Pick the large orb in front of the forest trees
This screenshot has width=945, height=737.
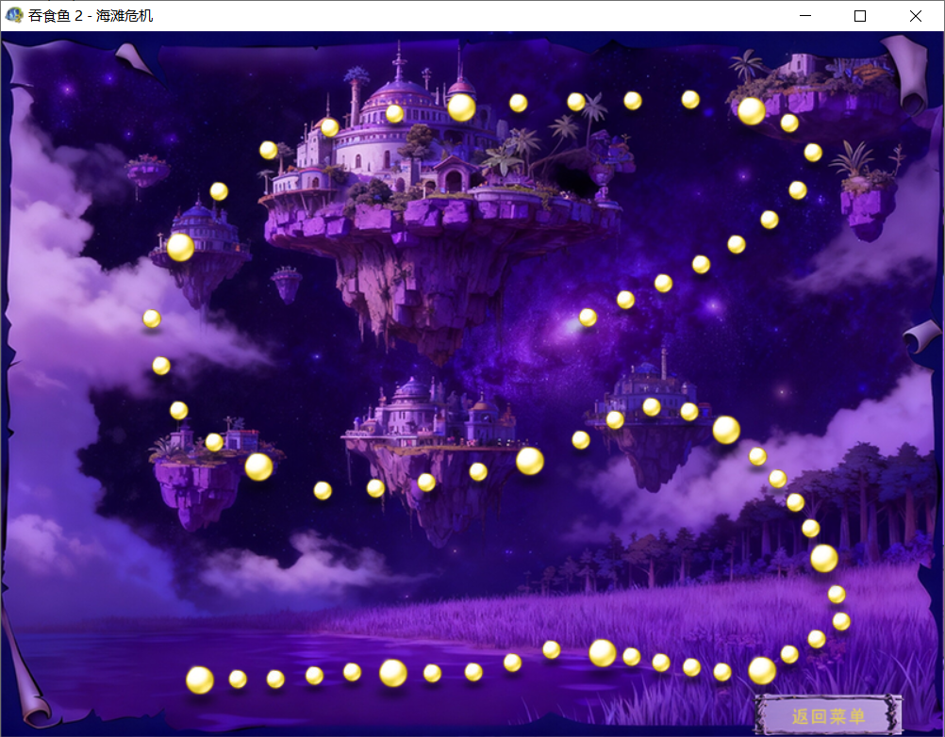point(824,558)
